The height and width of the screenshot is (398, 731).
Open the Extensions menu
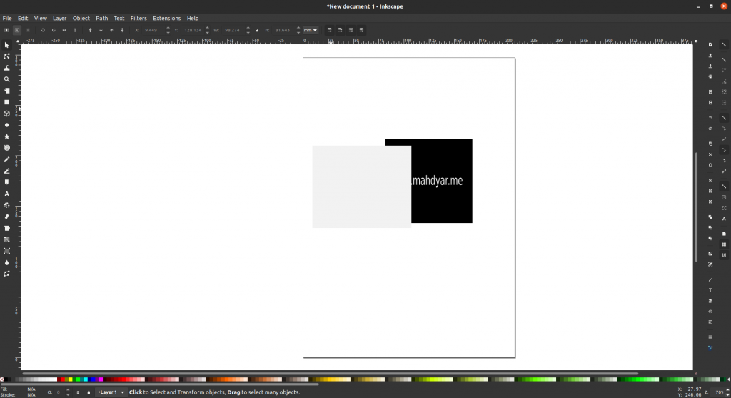click(166, 18)
